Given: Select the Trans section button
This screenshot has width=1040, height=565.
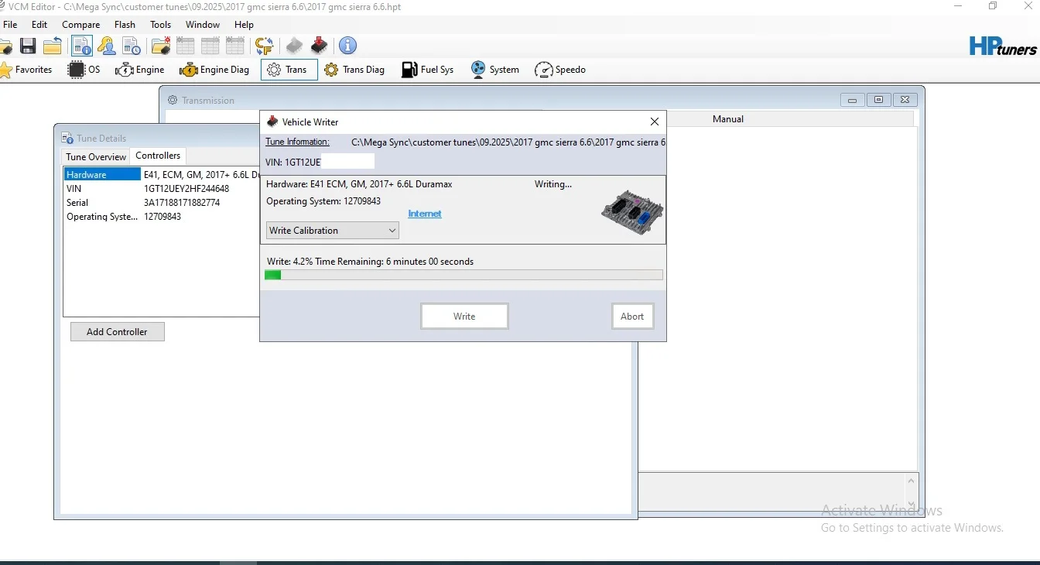Looking at the screenshot, I should tap(289, 70).
